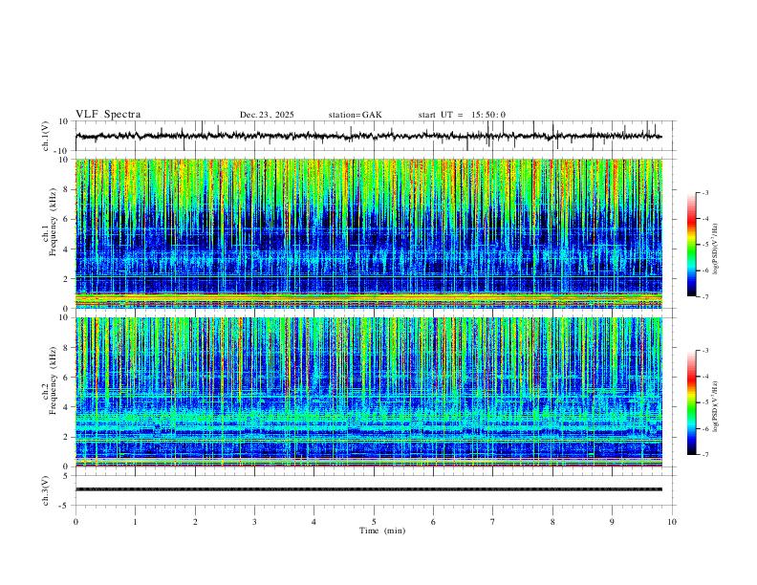Click the ch.1 colorbar log(PSD) label
Viewport: 757px width, 585px height.
point(715,249)
